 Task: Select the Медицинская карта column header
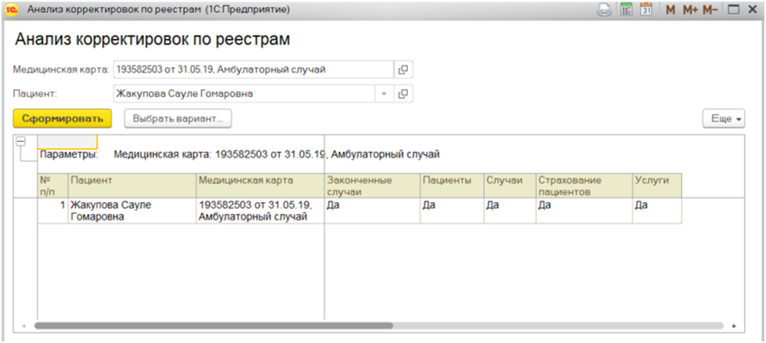(260, 186)
